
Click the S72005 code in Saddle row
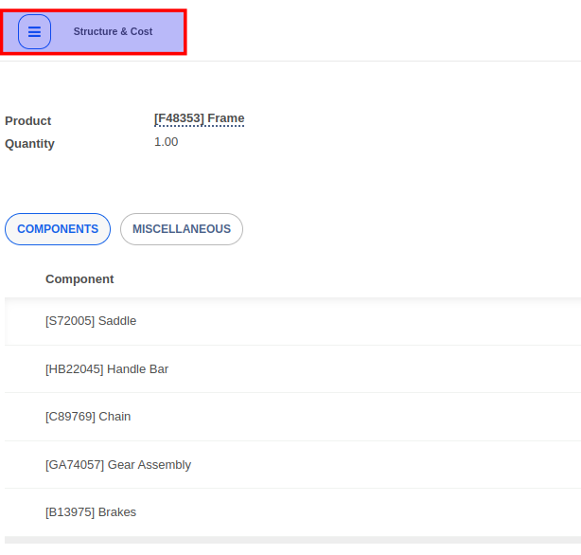point(70,321)
